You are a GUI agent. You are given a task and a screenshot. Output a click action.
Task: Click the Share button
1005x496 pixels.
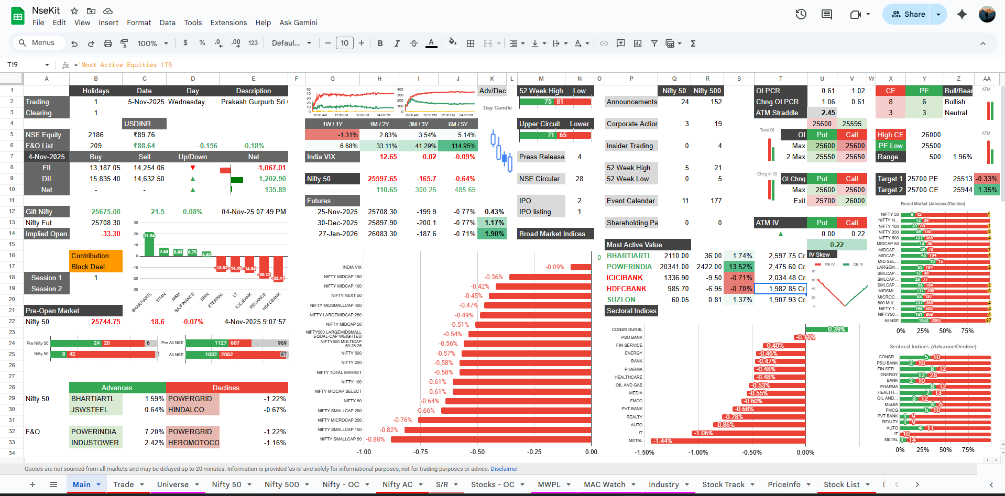click(x=908, y=14)
